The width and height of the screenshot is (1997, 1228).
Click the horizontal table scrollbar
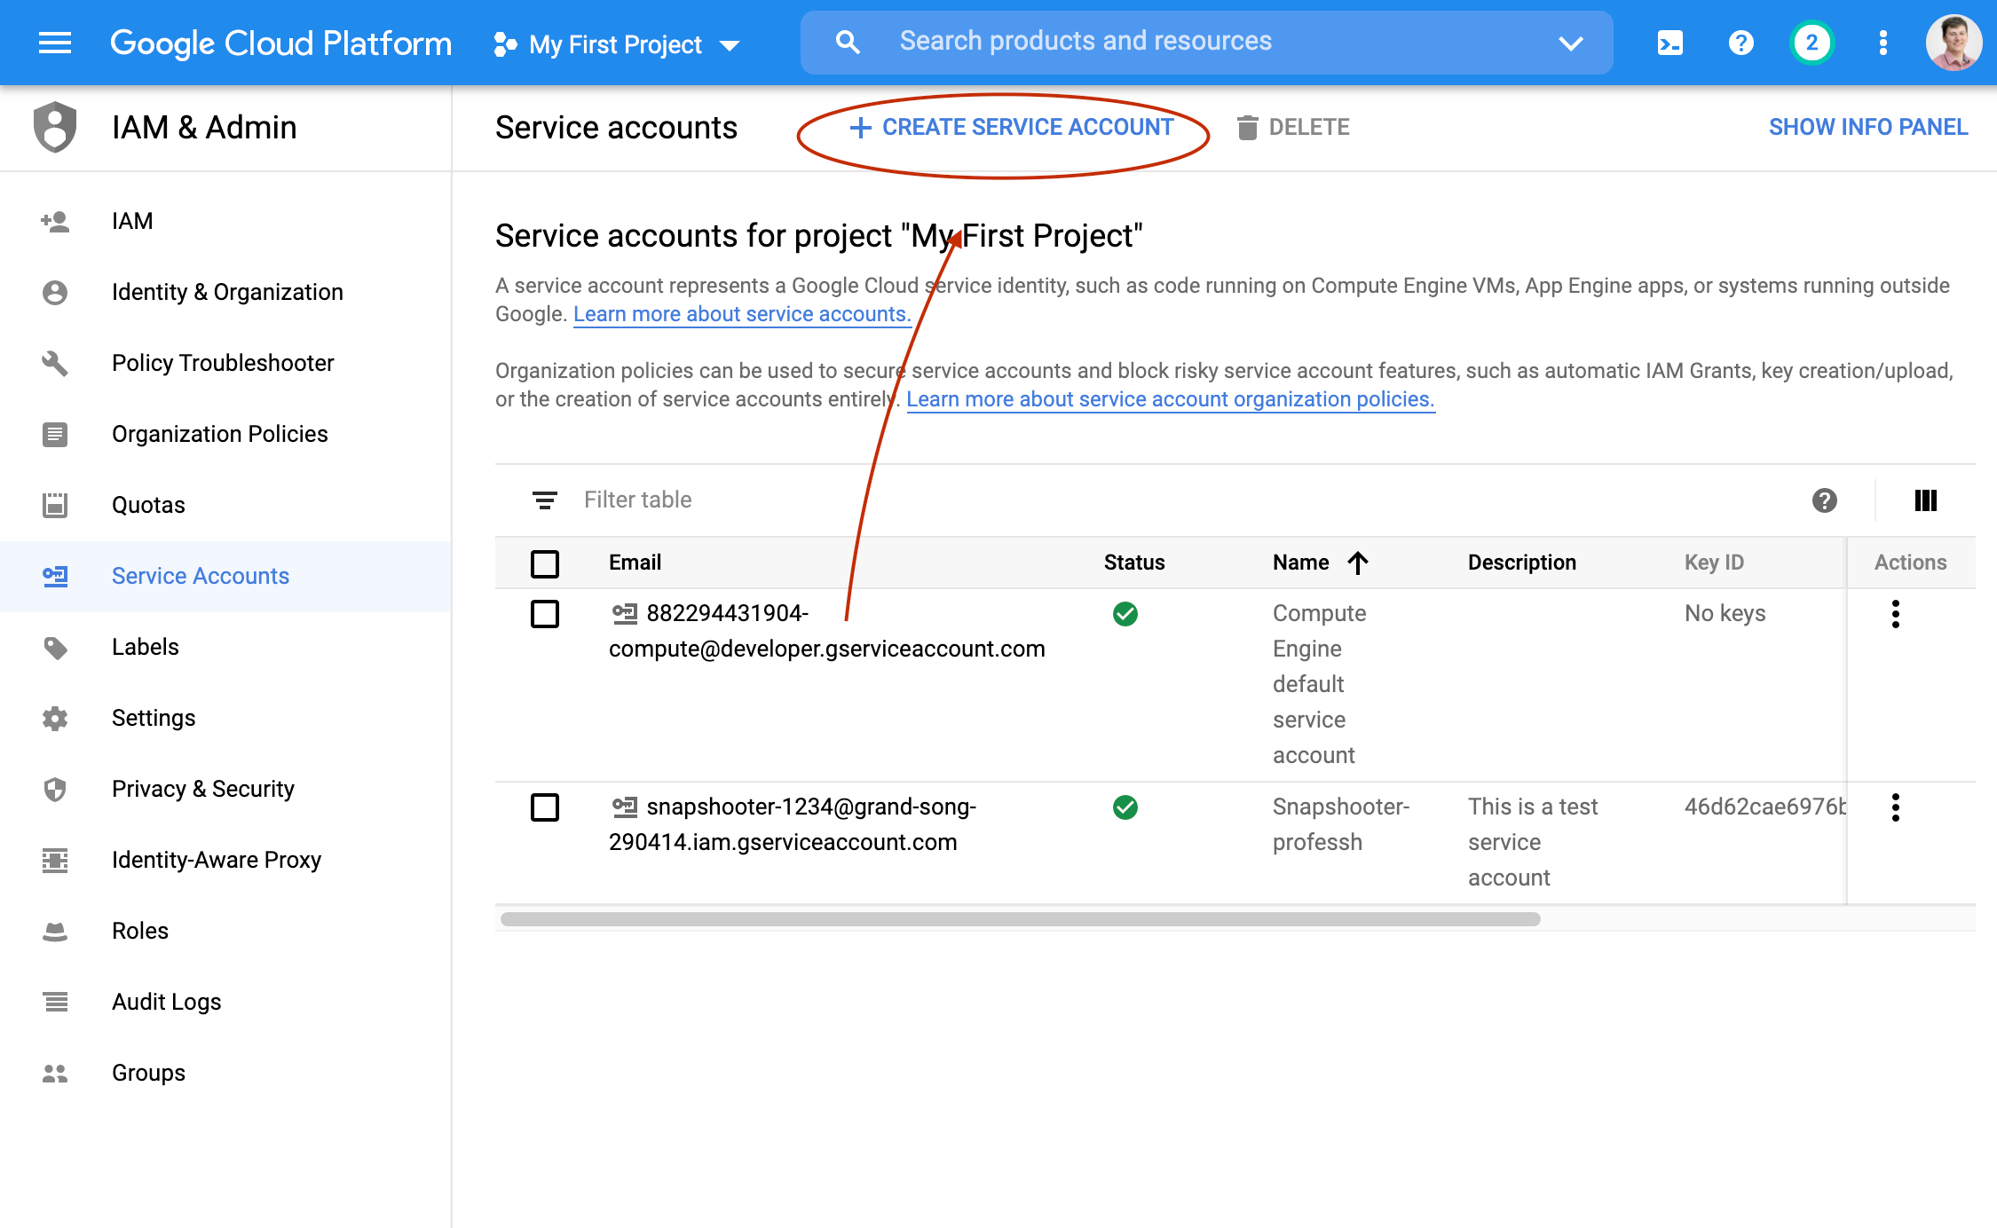point(1020,919)
